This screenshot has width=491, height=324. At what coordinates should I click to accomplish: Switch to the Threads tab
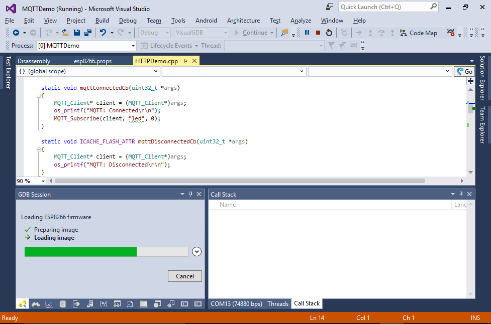point(278,304)
